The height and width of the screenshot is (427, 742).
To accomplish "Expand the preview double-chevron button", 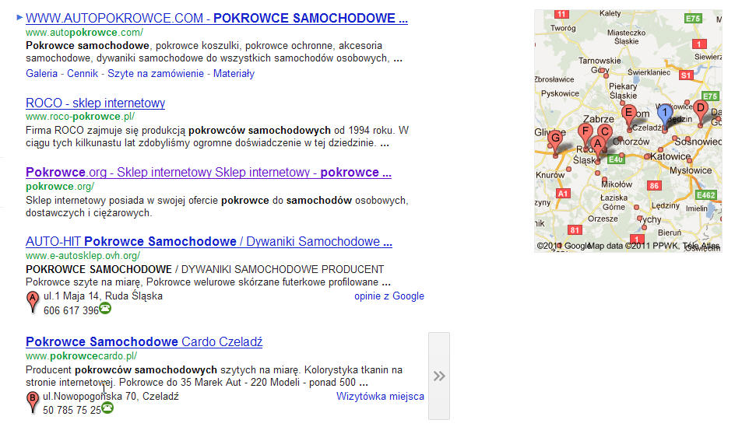I will (x=439, y=376).
